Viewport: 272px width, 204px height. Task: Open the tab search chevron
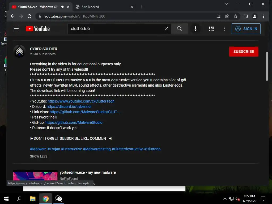(x=226, y=4)
